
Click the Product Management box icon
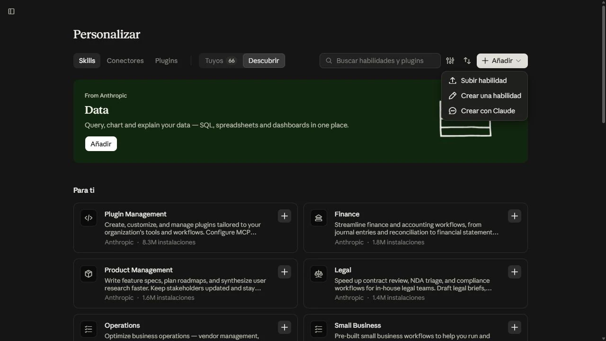pos(89,274)
